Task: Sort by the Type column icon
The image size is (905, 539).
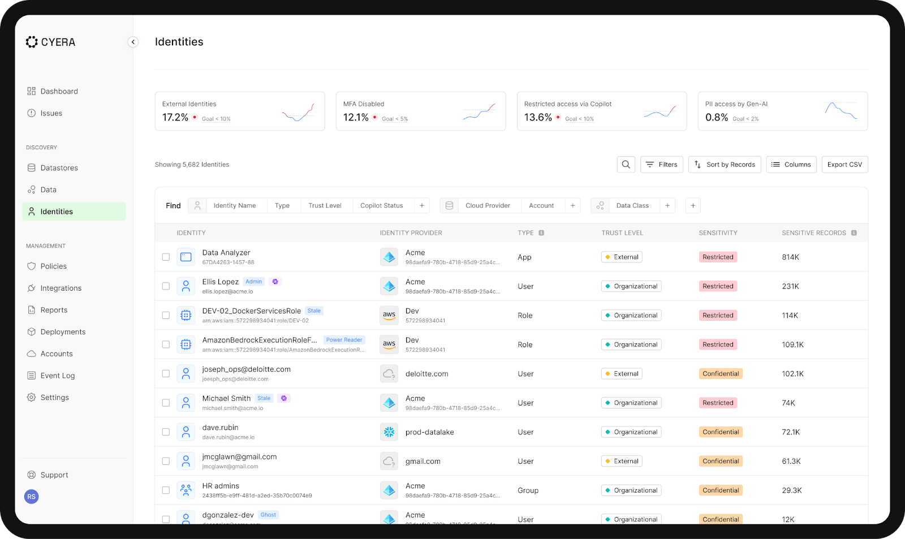Action: 541,233
